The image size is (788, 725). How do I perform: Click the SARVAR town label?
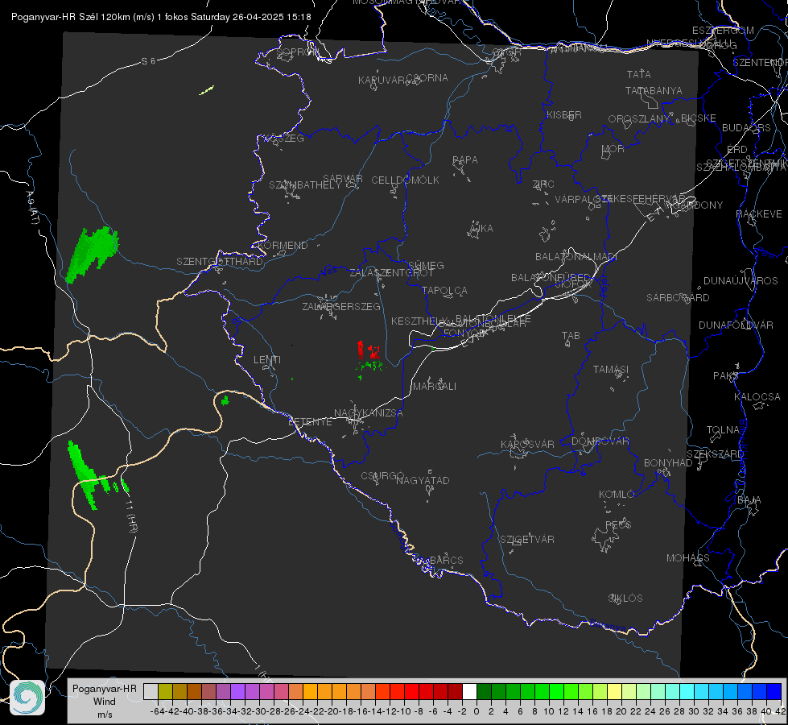(343, 179)
